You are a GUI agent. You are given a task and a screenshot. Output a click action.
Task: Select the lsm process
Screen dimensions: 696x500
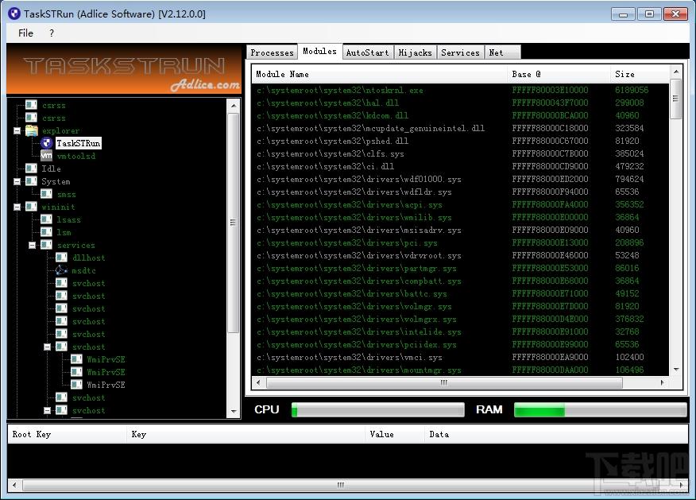pyautogui.click(x=64, y=232)
